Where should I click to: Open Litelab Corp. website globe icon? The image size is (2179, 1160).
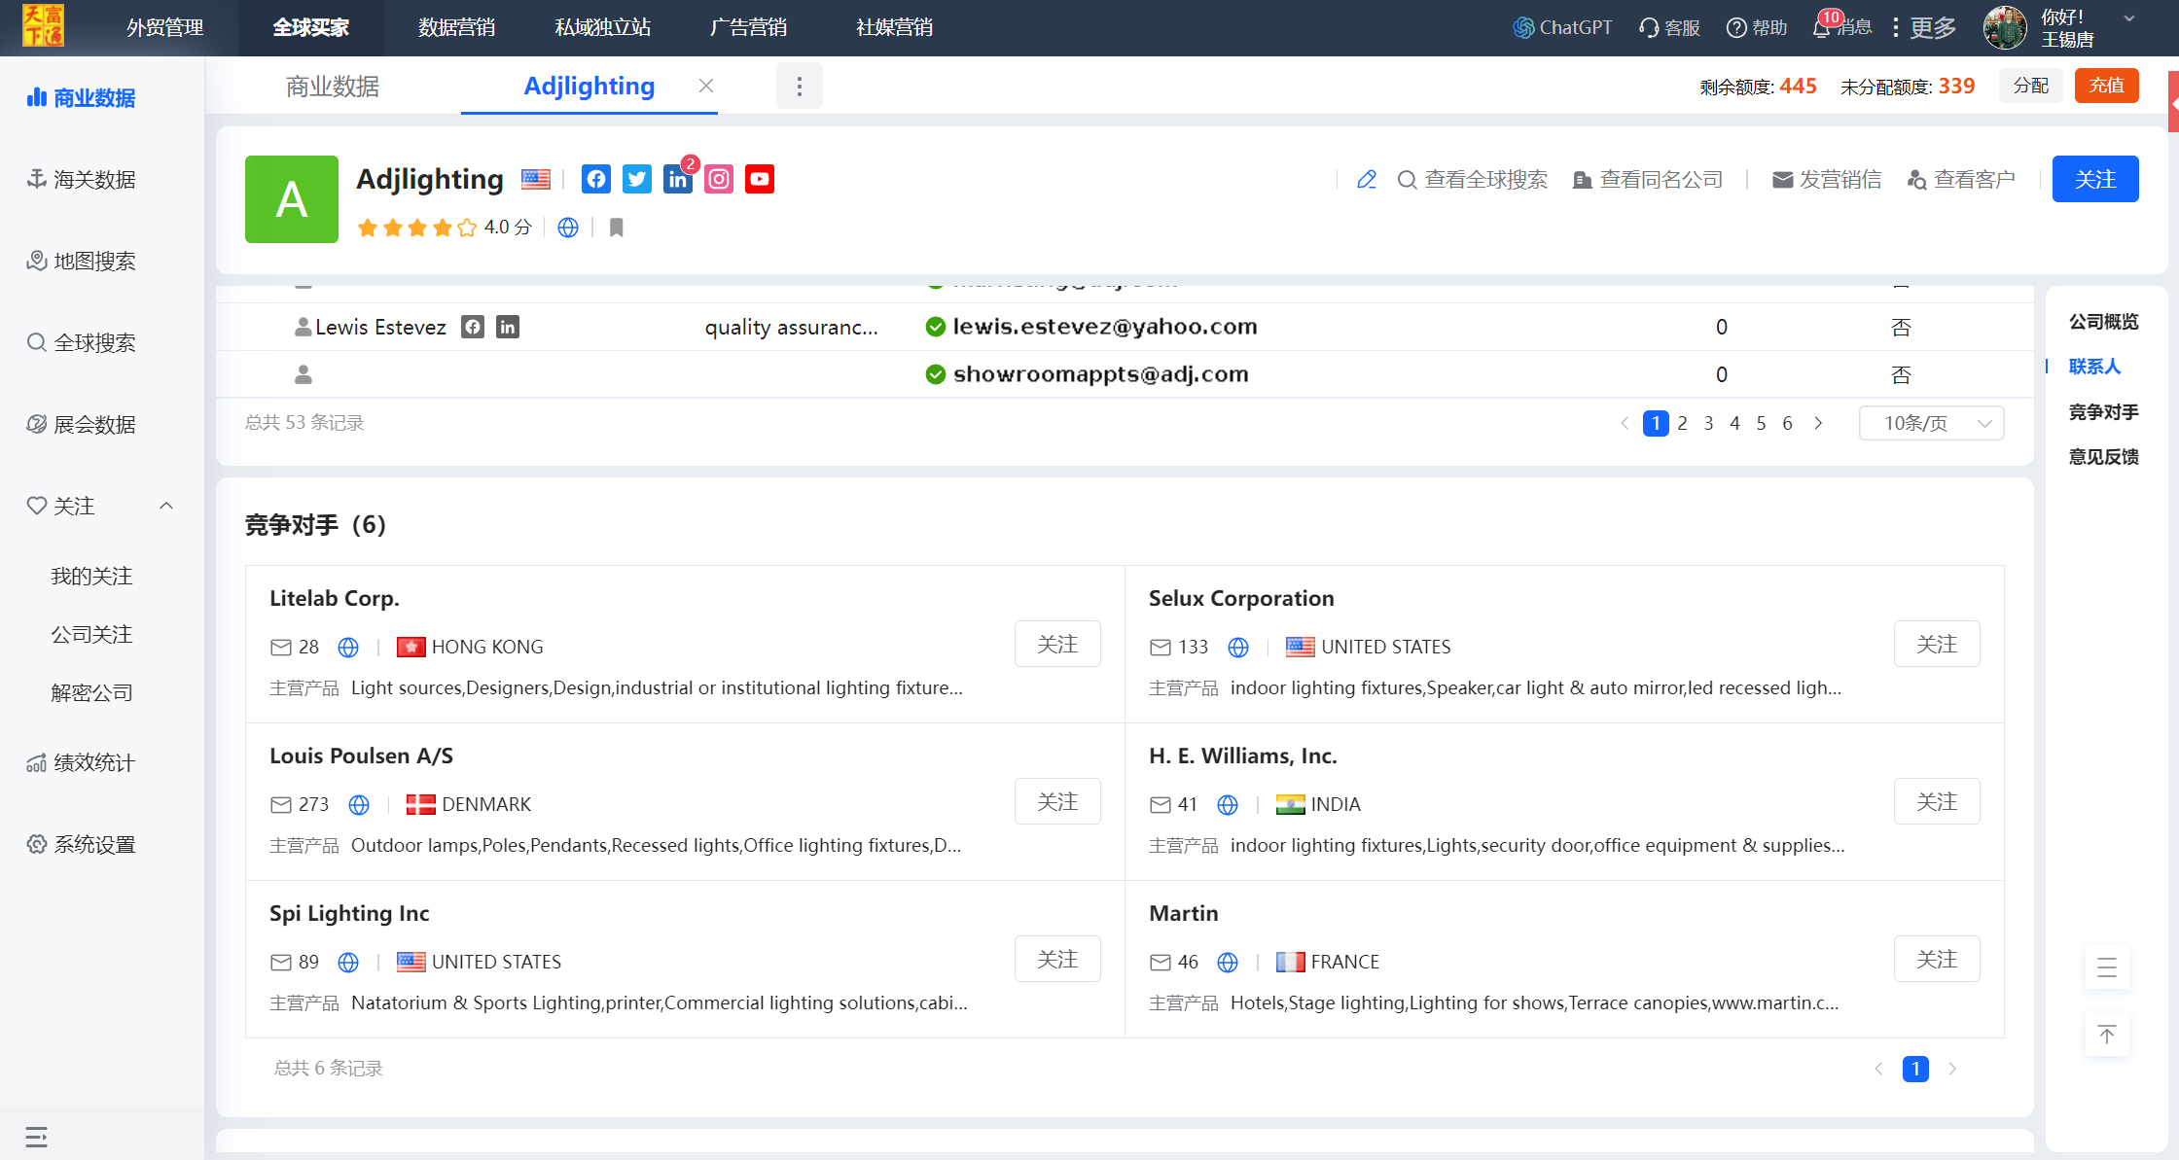348,648
